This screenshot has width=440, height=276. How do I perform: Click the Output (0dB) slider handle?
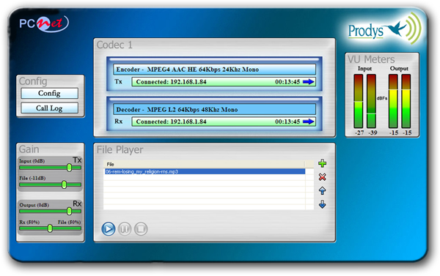tap(70, 212)
